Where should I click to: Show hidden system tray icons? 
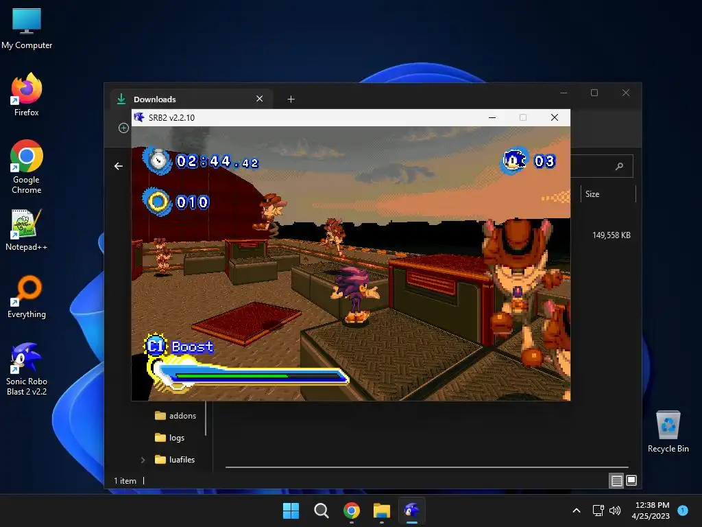(x=577, y=511)
